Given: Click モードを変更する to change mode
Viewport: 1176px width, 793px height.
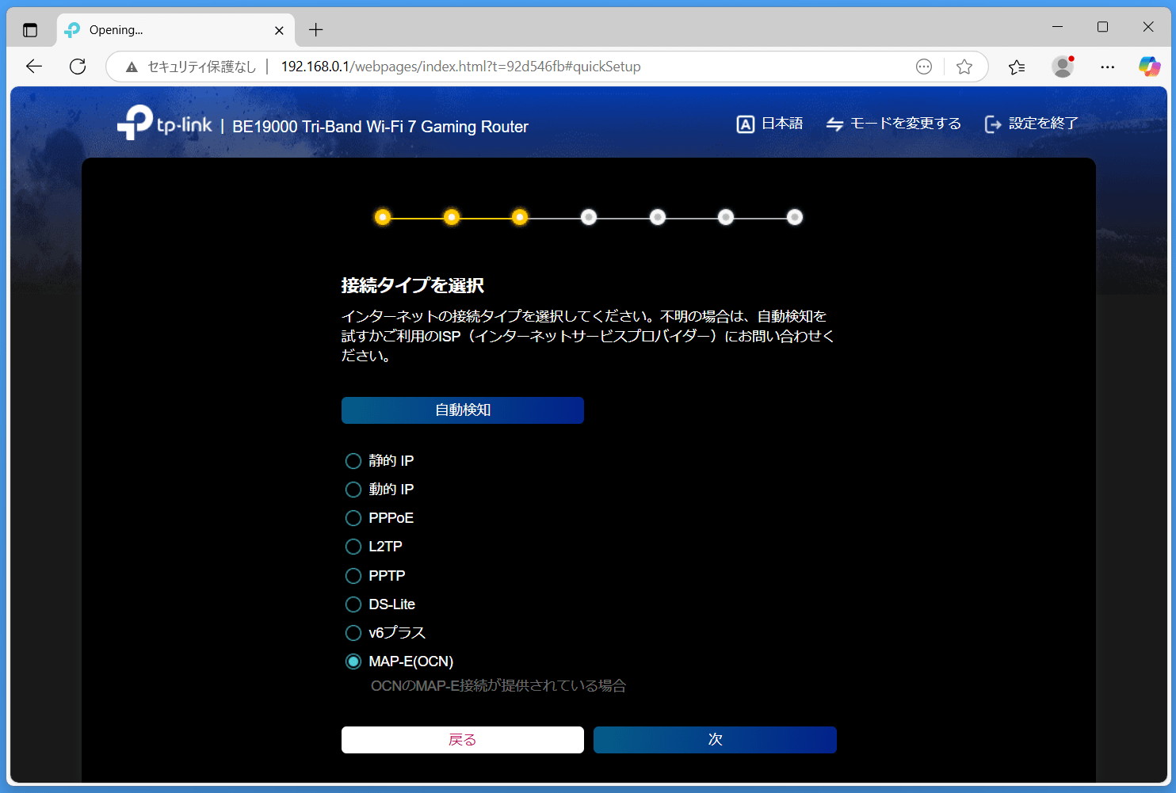Looking at the screenshot, I should [893, 124].
